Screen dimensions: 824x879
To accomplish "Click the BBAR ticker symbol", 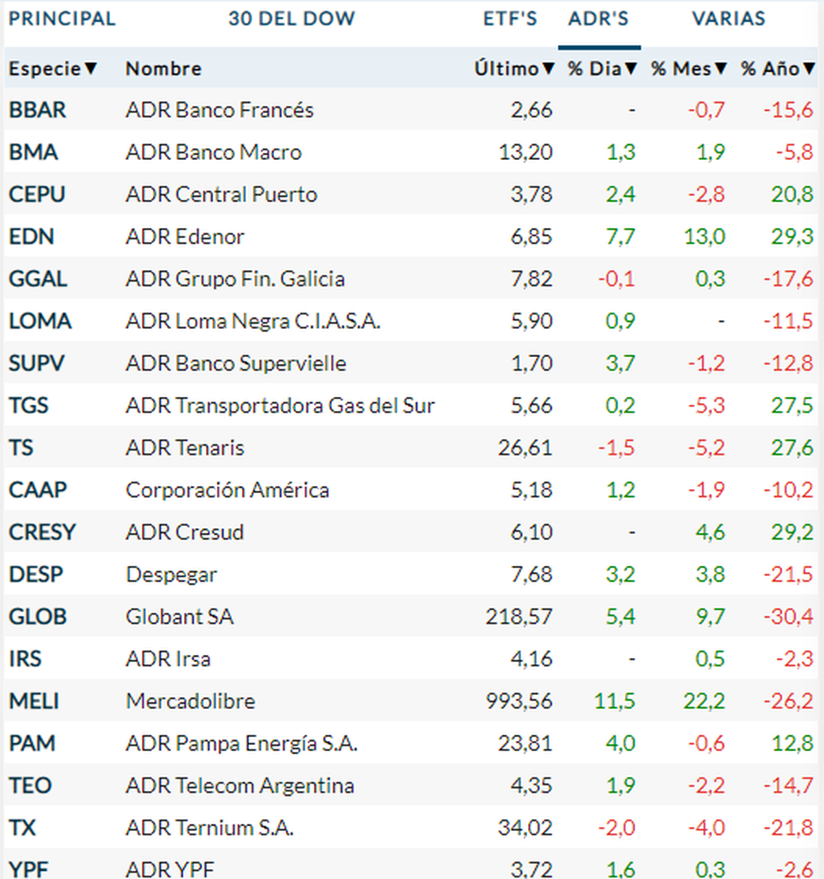I will (37, 110).
